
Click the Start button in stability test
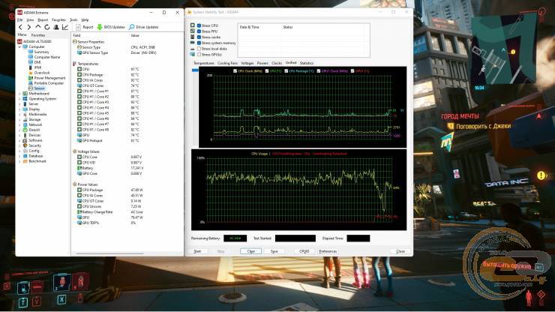click(x=197, y=251)
